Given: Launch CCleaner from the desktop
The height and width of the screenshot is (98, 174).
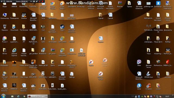Looking at the screenshot, I should coord(149,87).
